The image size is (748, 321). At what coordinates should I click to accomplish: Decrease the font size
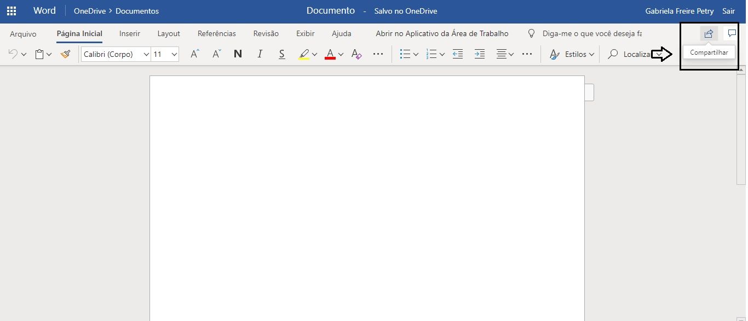217,54
